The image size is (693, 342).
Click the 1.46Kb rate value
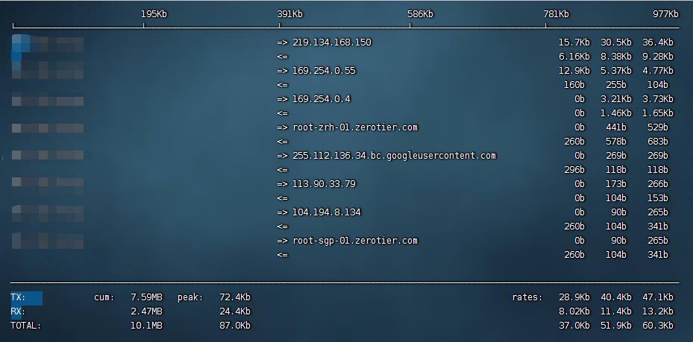(x=616, y=113)
